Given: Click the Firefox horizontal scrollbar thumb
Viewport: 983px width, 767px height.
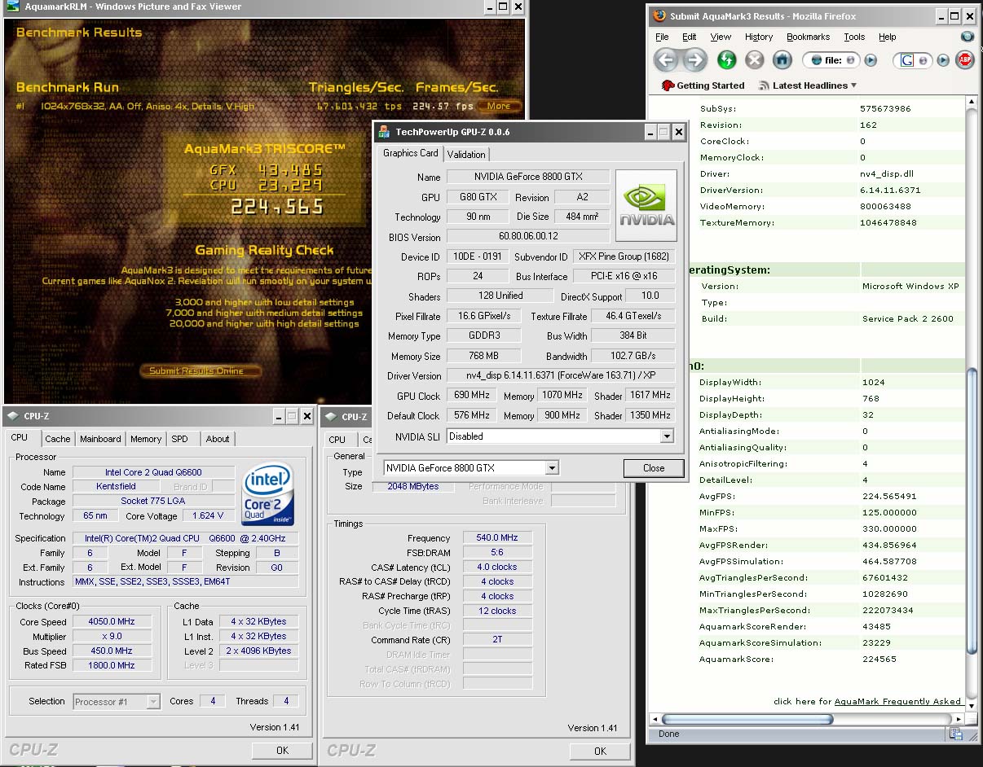Looking at the screenshot, I should click(x=747, y=720).
